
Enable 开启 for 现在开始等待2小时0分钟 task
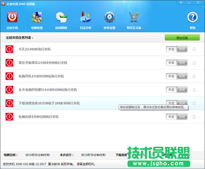(172, 63)
